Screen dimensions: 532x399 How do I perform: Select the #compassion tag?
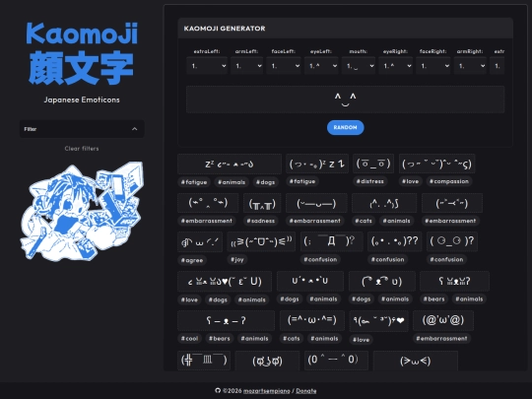click(449, 181)
